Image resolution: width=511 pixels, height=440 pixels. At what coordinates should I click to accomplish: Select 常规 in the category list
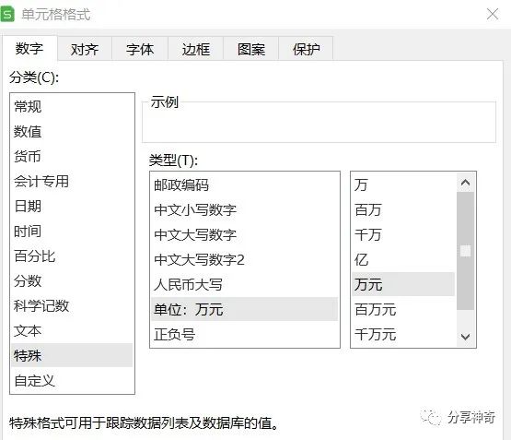pyautogui.click(x=72, y=107)
